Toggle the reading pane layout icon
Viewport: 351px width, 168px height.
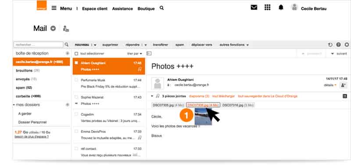click(x=149, y=53)
